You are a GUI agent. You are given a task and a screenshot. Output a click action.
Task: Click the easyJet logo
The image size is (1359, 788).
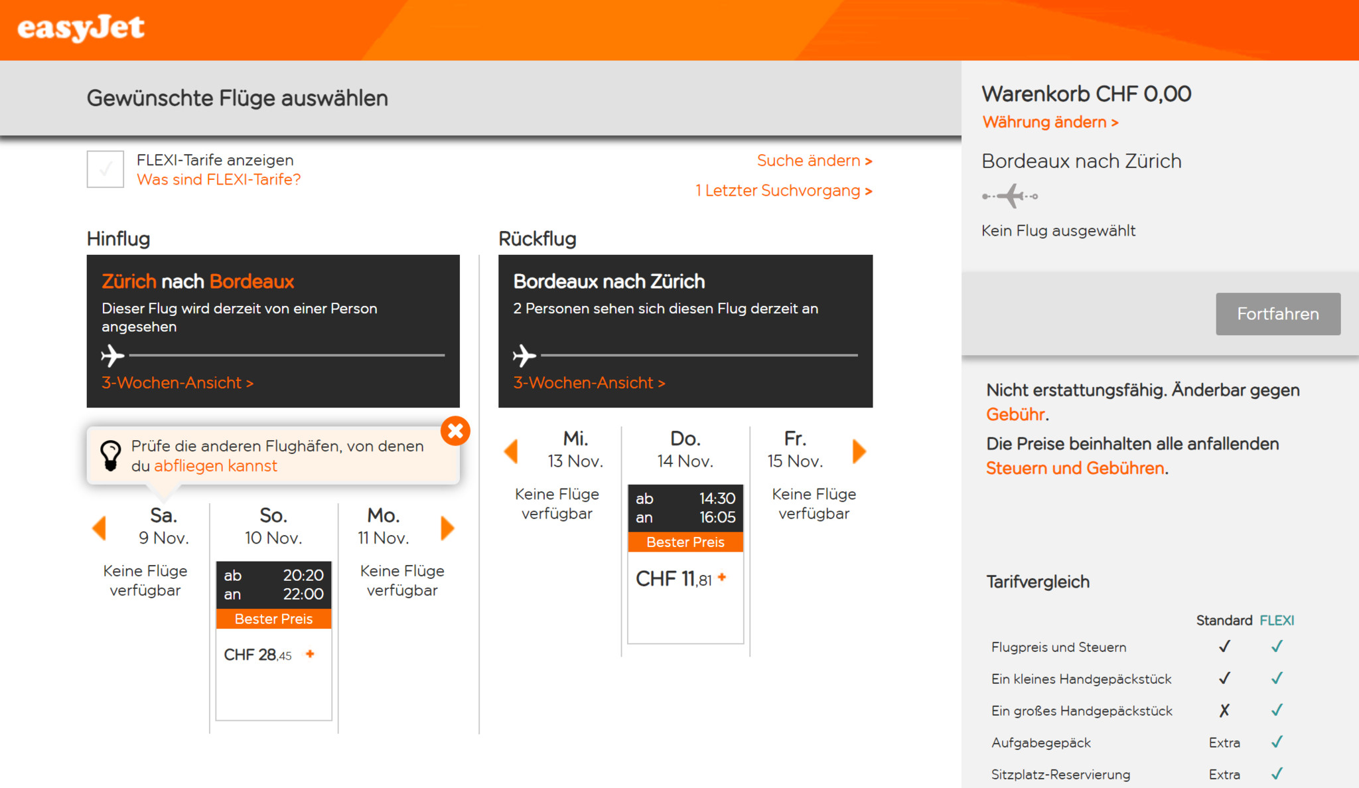[81, 28]
